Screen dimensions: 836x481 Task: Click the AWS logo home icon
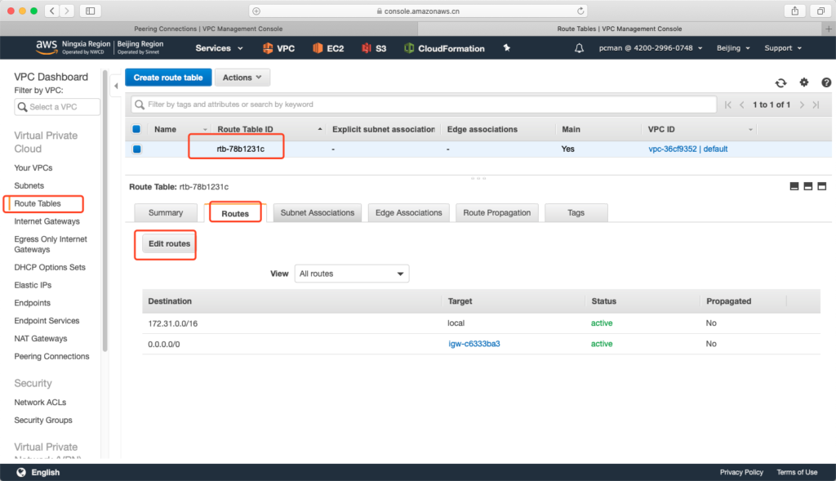tap(47, 47)
